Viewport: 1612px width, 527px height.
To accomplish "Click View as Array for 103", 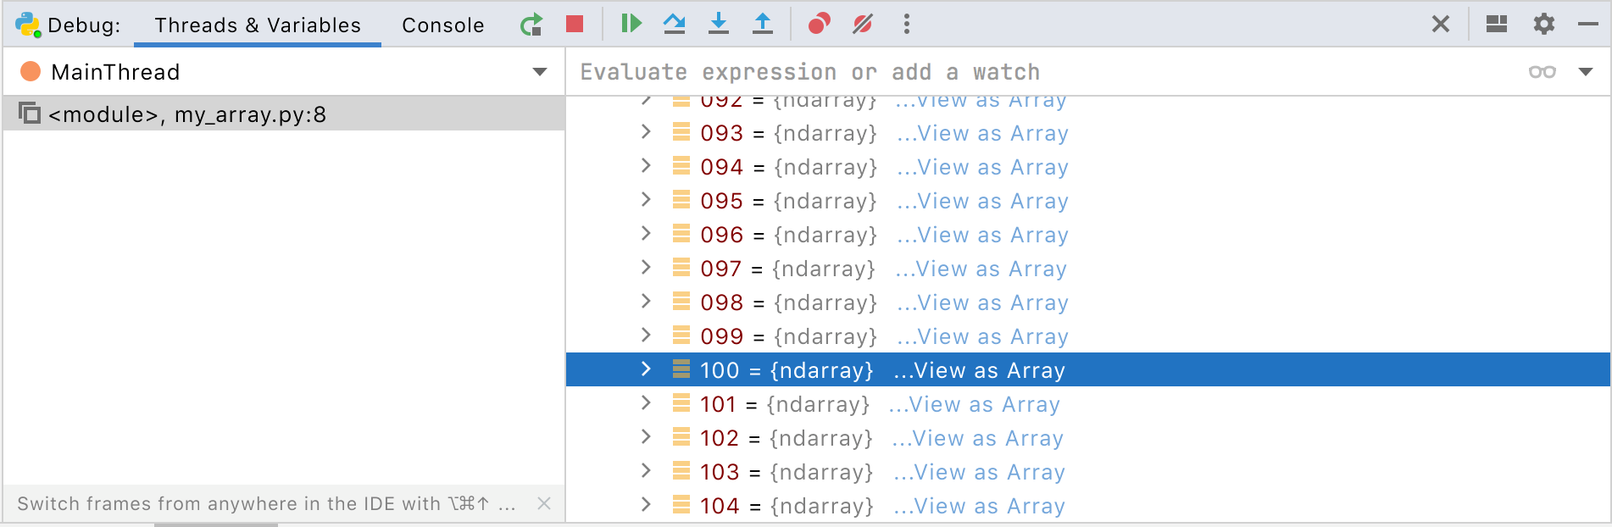I will [979, 472].
